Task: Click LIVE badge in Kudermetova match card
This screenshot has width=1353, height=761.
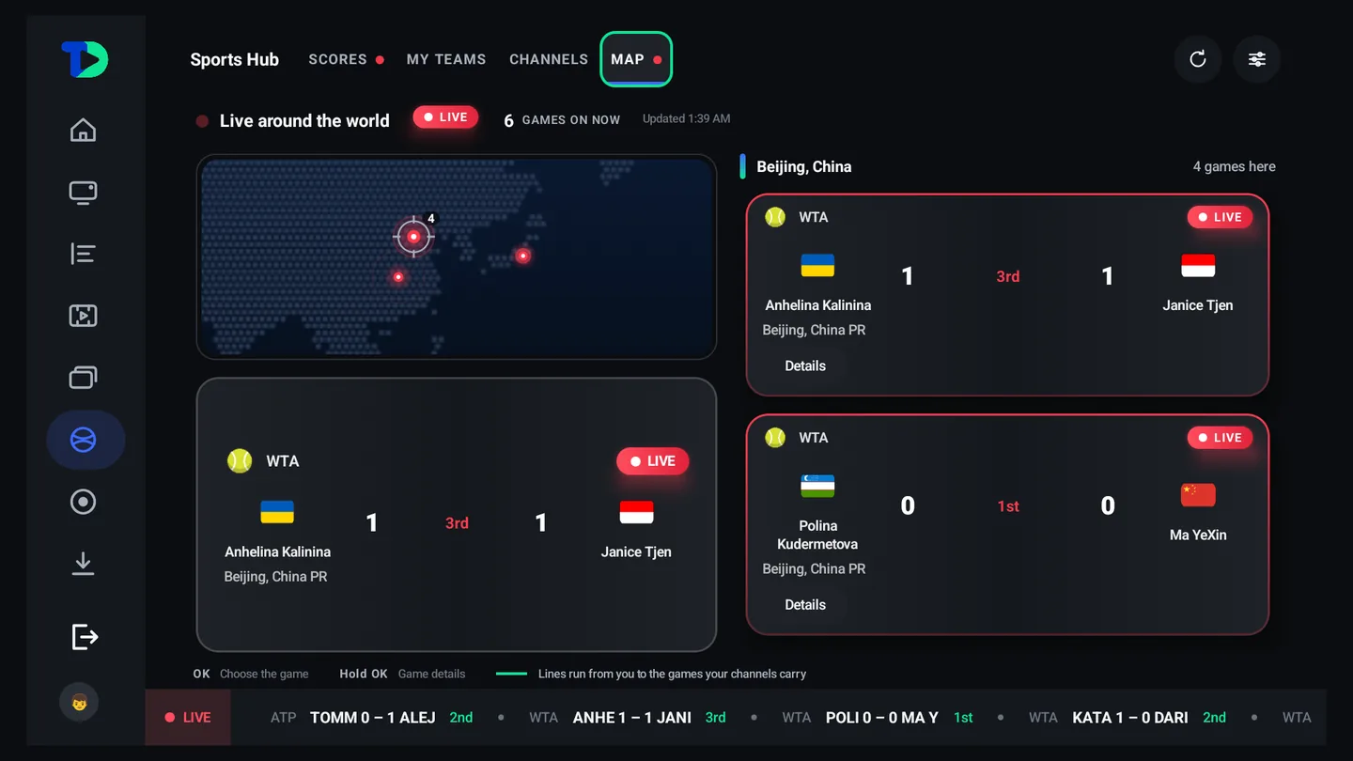Action: 1220,438
